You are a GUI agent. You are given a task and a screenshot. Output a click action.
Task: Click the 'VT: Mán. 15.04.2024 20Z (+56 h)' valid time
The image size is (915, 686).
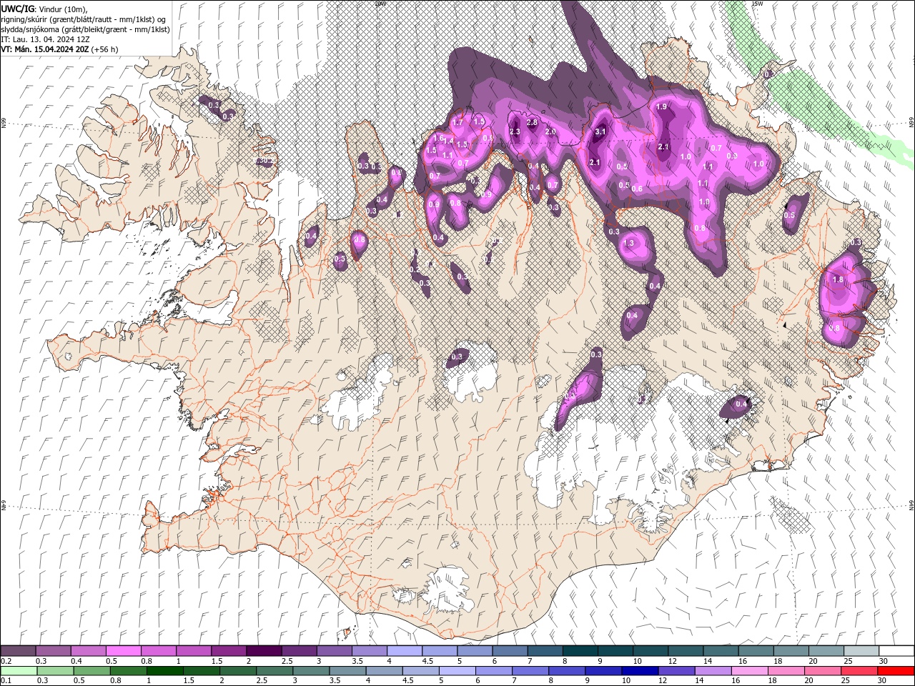[x=59, y=49]
